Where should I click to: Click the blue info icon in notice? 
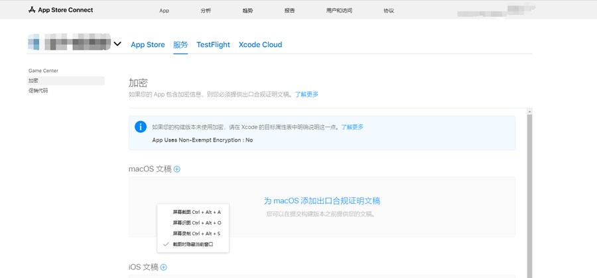point(141,127)
